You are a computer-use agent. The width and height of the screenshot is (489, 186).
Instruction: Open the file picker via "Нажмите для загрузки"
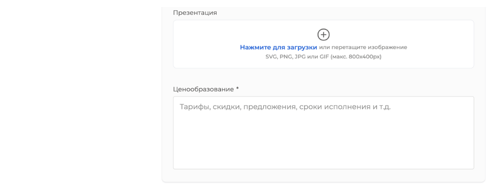point(278,48)
